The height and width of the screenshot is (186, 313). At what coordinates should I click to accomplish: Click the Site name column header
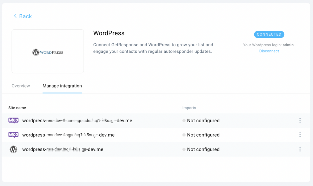point(17,108)
